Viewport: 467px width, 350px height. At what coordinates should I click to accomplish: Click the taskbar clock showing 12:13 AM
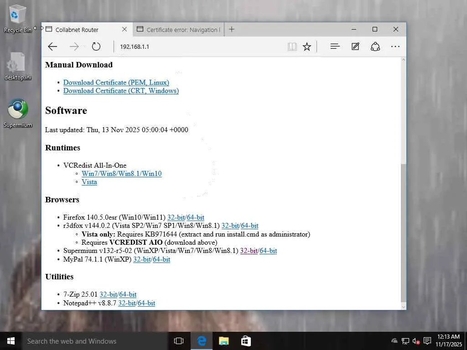[x=449, y=341]
